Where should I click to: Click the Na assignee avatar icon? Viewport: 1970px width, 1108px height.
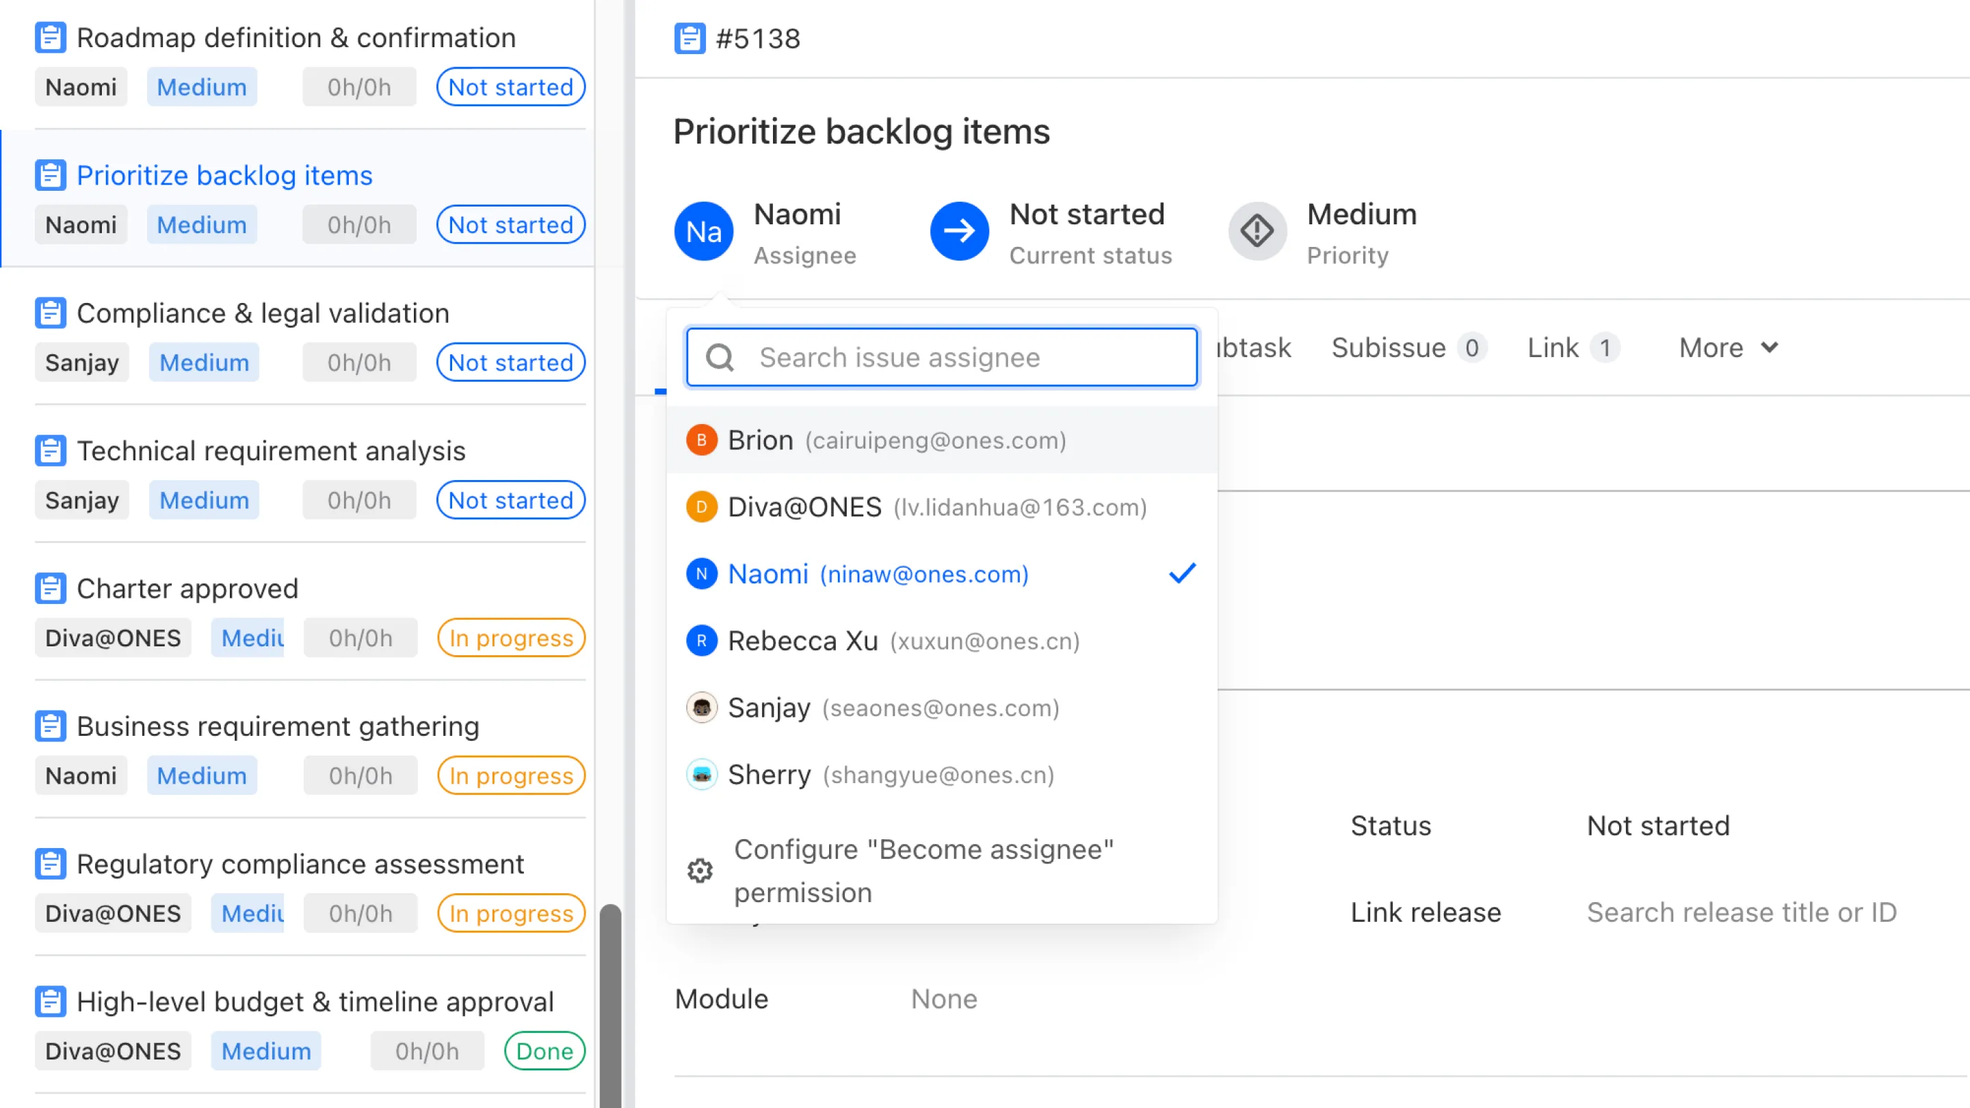click(x=702, y=231)
